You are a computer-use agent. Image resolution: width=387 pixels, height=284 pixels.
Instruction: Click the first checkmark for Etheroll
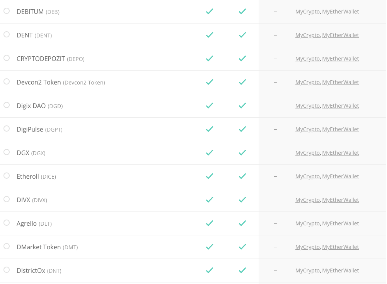point(210,176)
